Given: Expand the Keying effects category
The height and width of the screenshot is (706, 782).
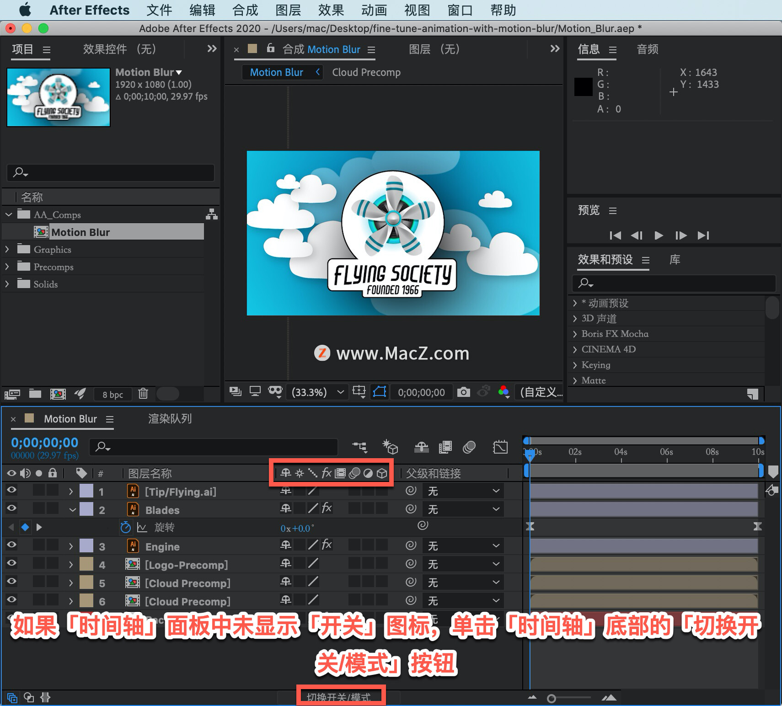Looking at the screenshot, I should click(x=575, y=365).
